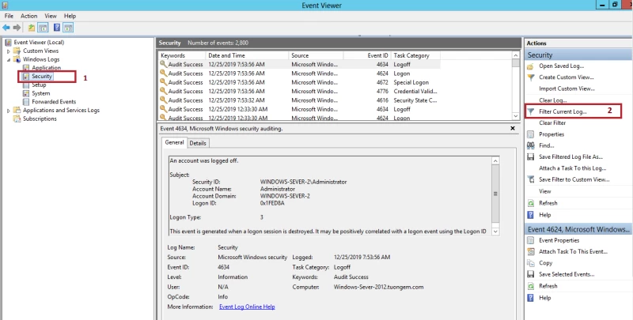Screen dimensions: 633x320
Task: Click Clear Log in the Actions pane
Action: [x=552, y=100]
